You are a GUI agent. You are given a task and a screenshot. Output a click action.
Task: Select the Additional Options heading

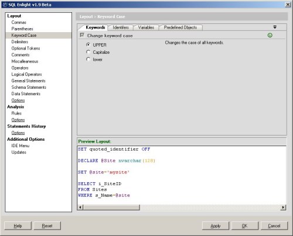pos(26,139)
